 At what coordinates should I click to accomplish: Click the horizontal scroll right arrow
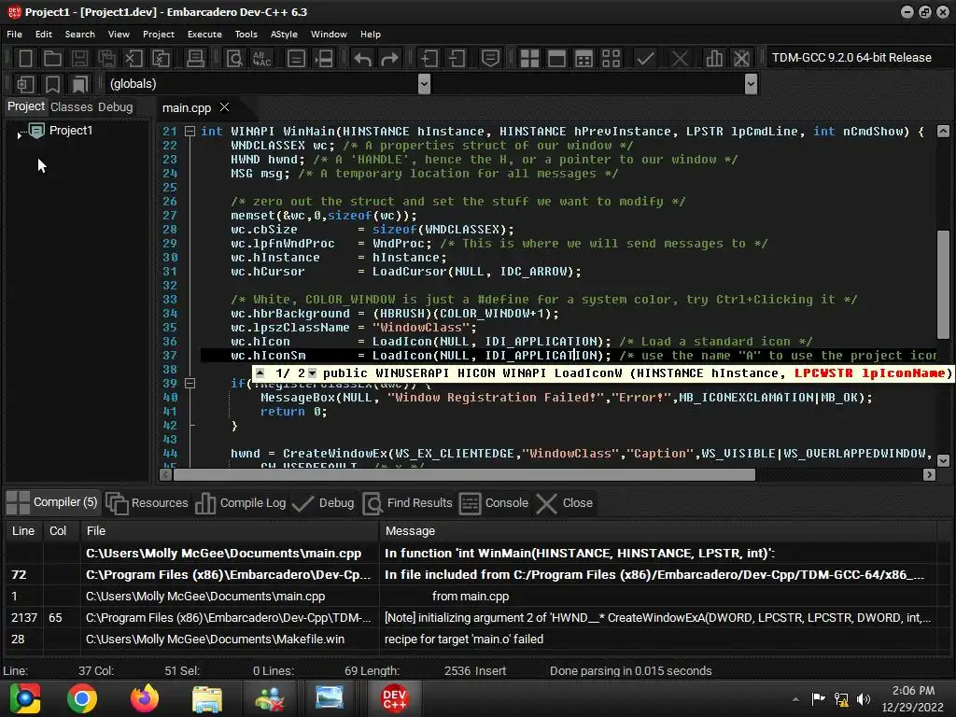(929, 474)
